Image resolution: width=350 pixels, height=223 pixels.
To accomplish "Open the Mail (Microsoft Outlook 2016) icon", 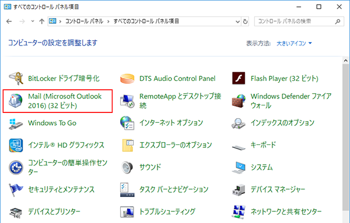I will 16,101.
